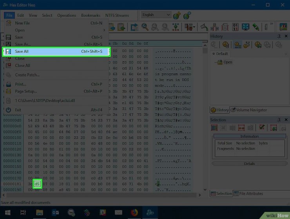Open the dropdown right of Default

286,54
